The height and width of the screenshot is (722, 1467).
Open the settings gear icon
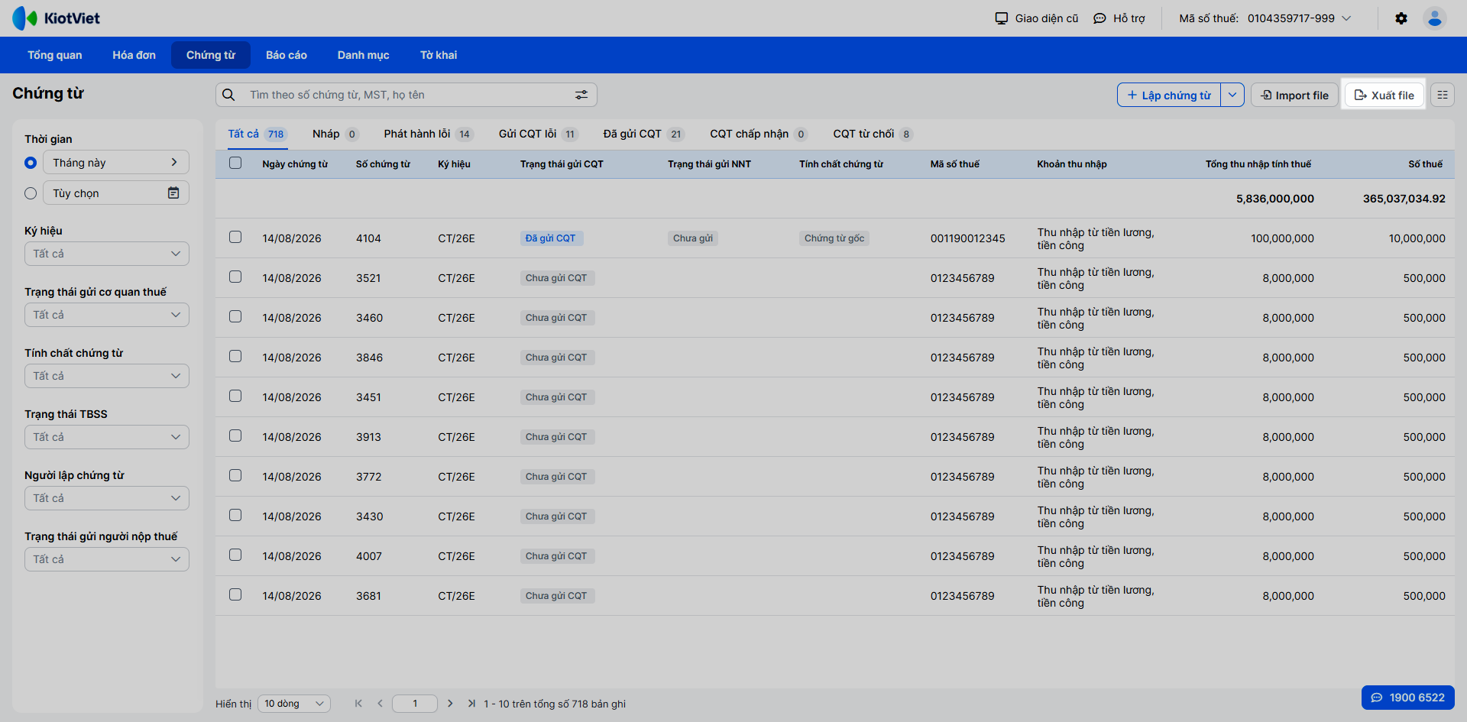(x=1401, y=18)
